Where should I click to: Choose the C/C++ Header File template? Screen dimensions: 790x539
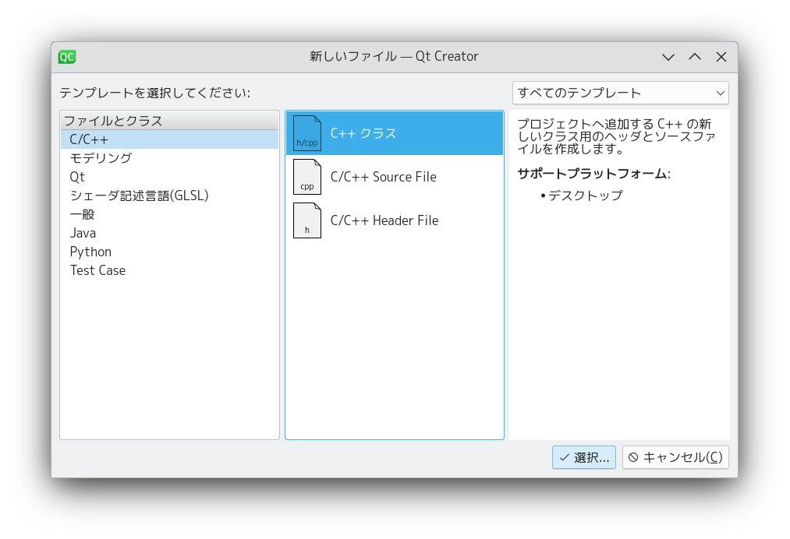click(x=395, y=220)
